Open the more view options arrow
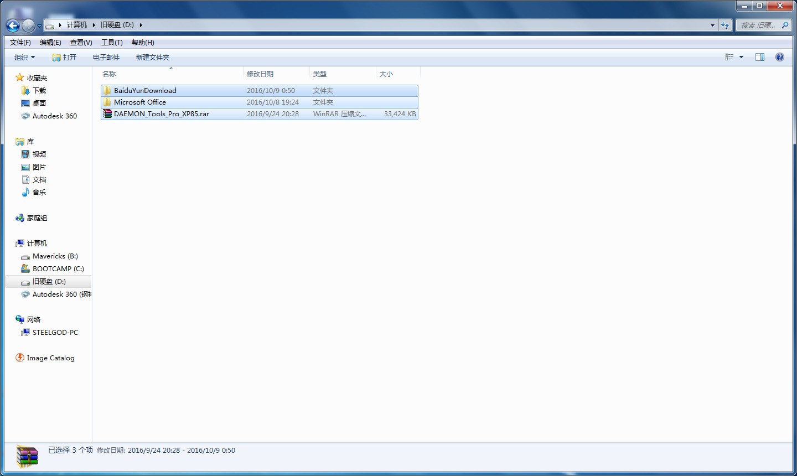797x476 pixels. click(x=741, y=57)
